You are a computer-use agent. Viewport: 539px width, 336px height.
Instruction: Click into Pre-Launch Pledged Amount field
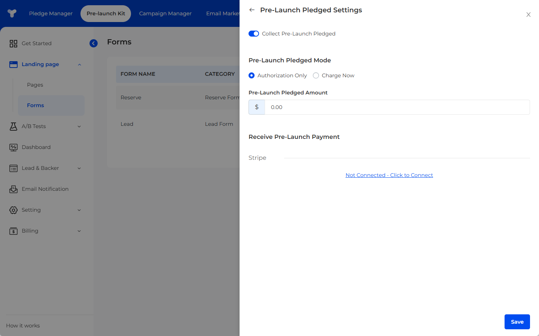click(x=397, y=107)
